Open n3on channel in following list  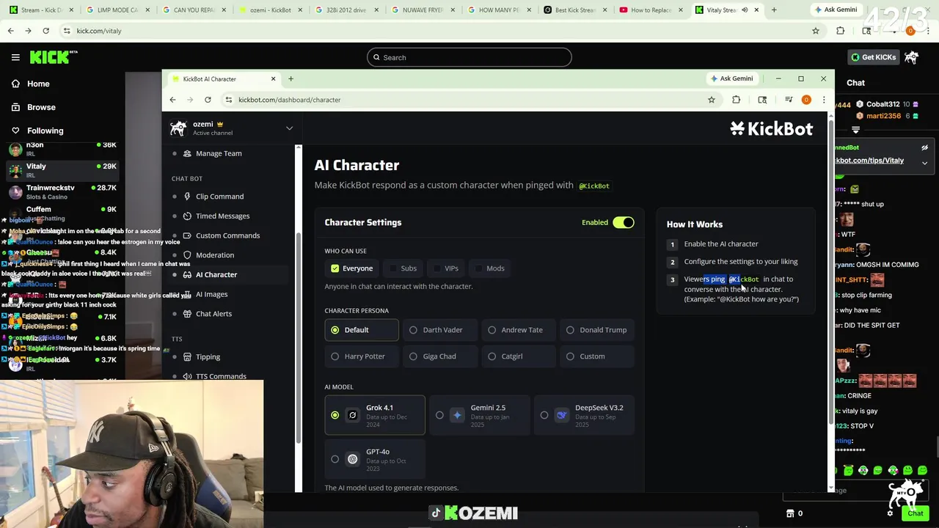coord(62,149)
